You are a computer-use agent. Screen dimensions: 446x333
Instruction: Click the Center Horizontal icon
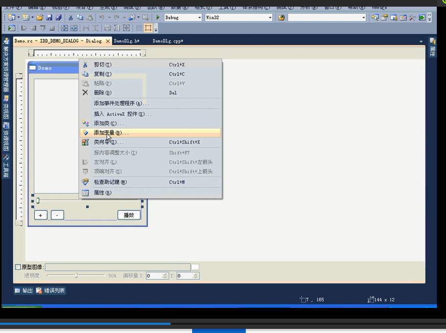[x=74, y=28]
